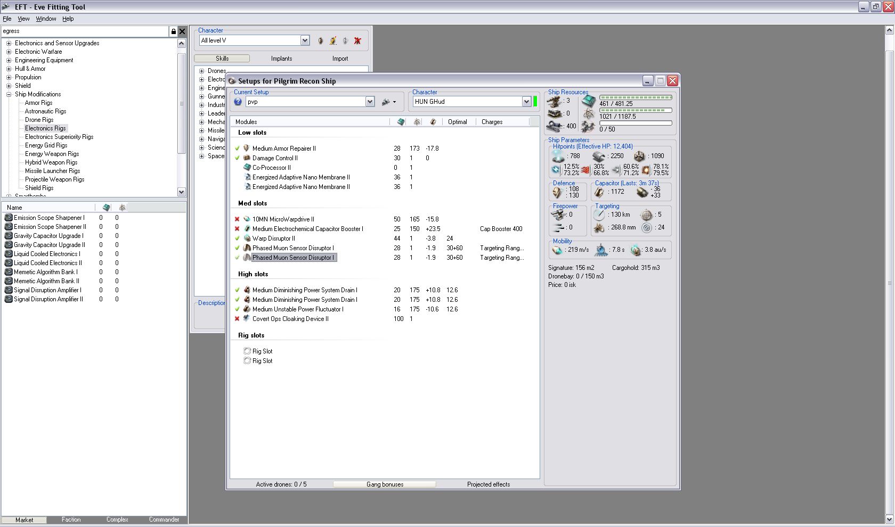
Task: Click the structure hitpoints icon showing 1090
Action: click(639, 156)
